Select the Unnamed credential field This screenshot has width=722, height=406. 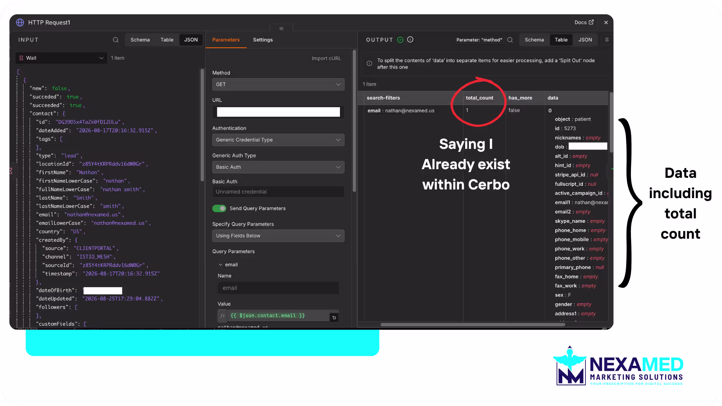(x=278, y=192)
